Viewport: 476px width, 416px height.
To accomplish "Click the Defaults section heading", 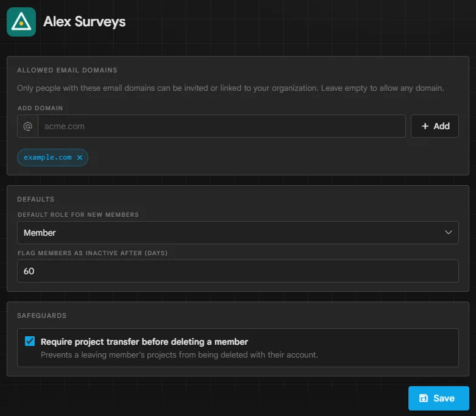I will point(36,199).
